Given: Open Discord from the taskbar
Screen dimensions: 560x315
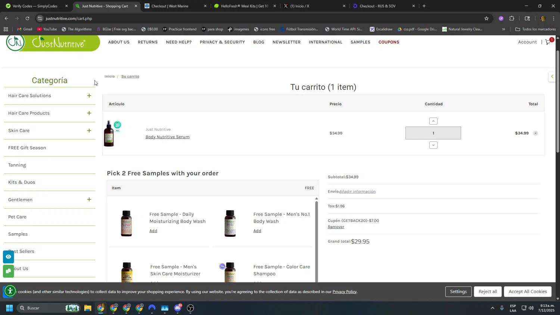Looking at the screenshot, I should [x=178, y=308].
